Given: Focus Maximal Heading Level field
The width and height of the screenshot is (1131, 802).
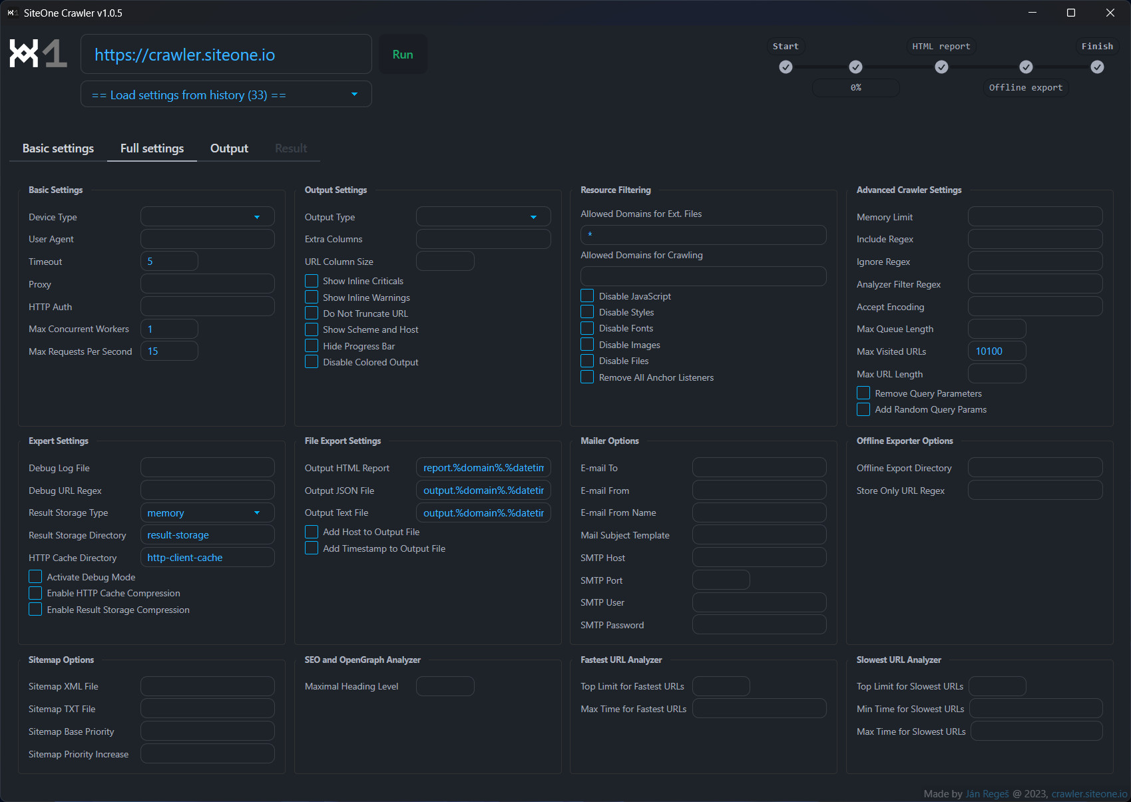Looking at the screenshot, I should point(445,686).
